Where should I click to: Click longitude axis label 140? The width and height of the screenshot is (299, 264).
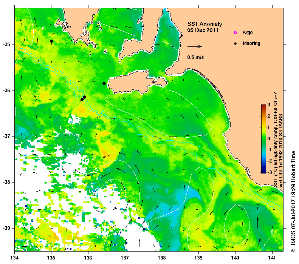pyautogui.click(x=235, y=258)
